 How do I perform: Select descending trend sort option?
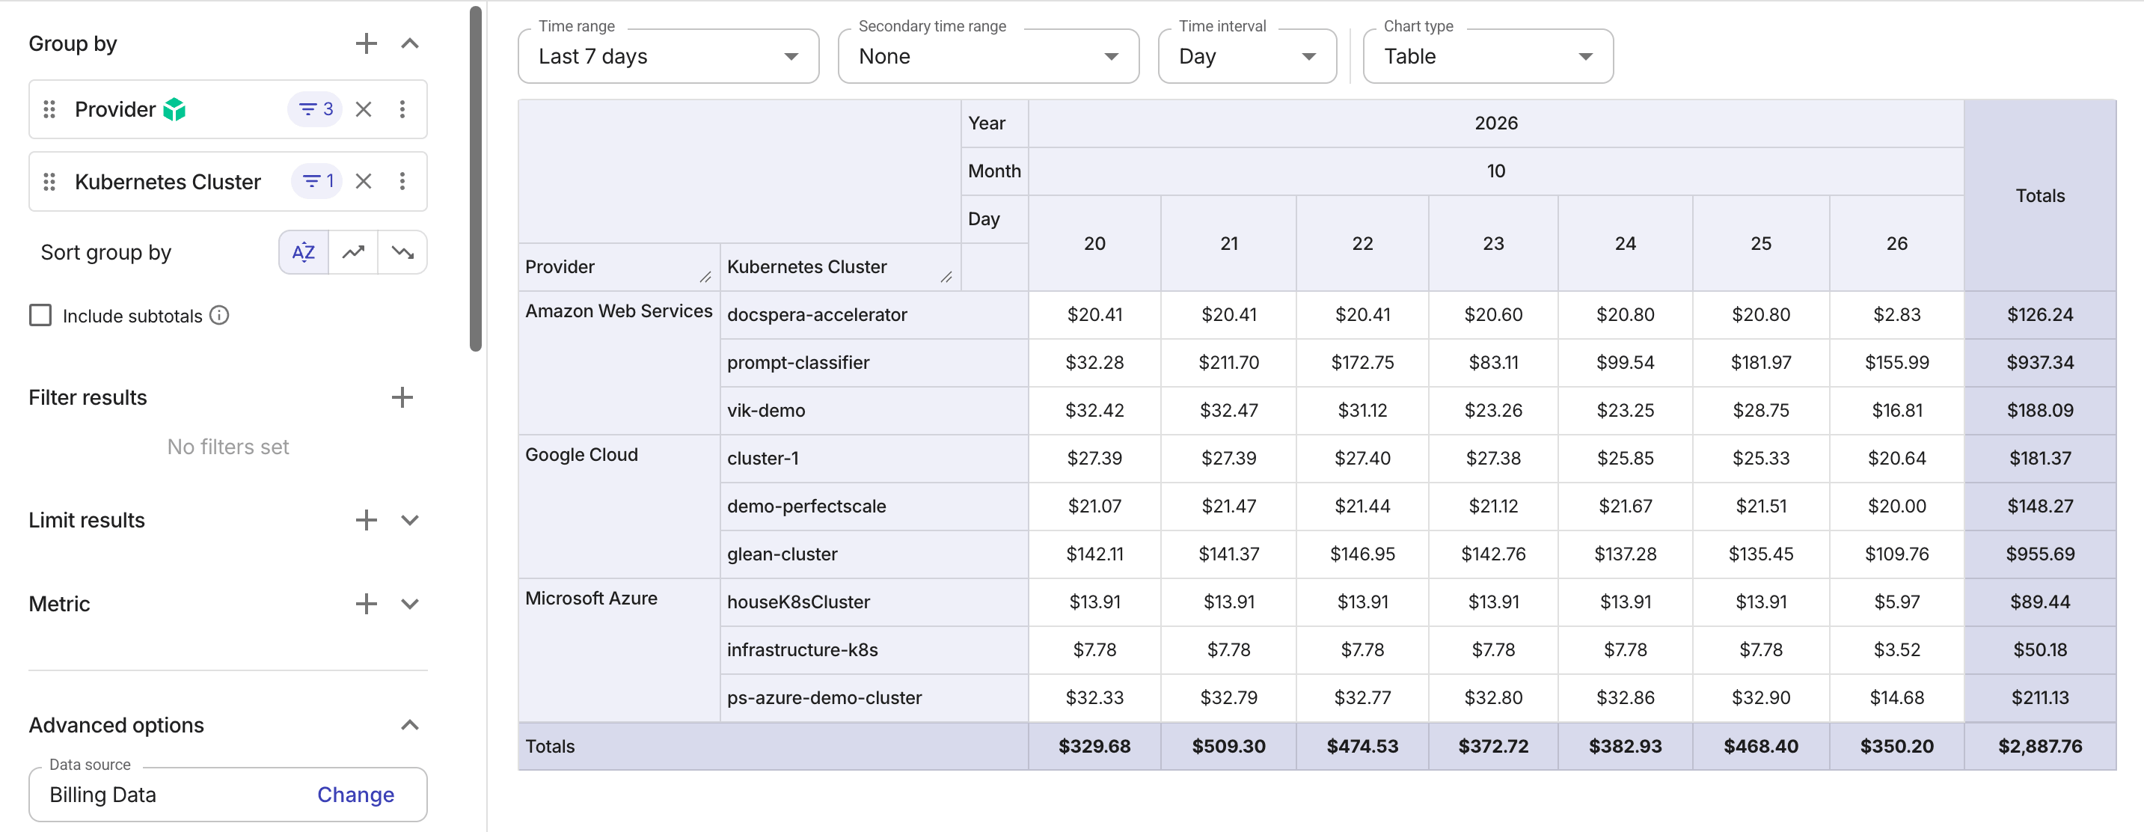point(402,252)
